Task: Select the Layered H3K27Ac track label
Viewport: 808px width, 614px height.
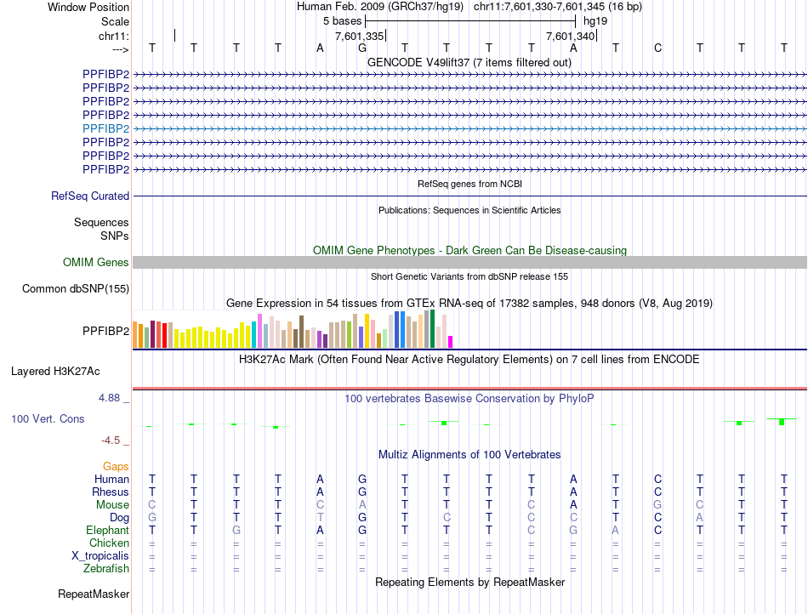Action: click(x=55, y=372)
